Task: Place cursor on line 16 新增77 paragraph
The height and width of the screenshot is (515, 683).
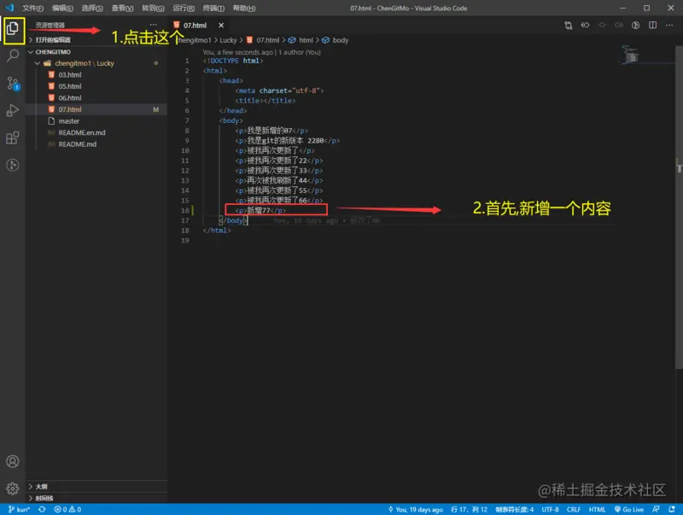Action: point(260,210)
